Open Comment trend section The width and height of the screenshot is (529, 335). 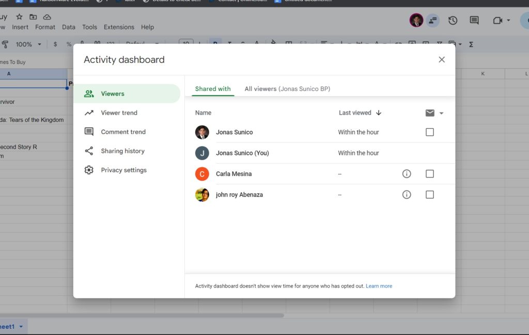[123, 132]
